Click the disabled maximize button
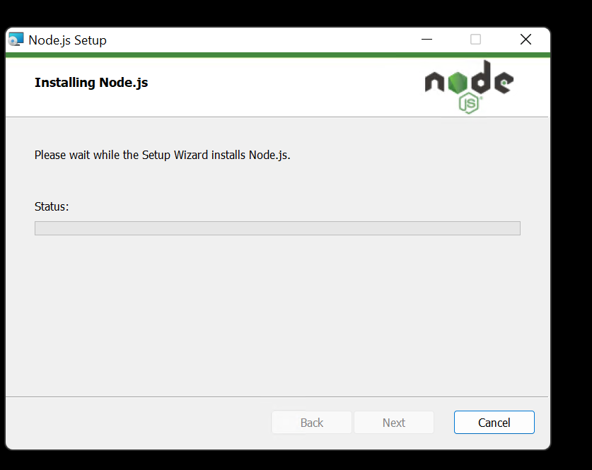 (x=475, y=40)
